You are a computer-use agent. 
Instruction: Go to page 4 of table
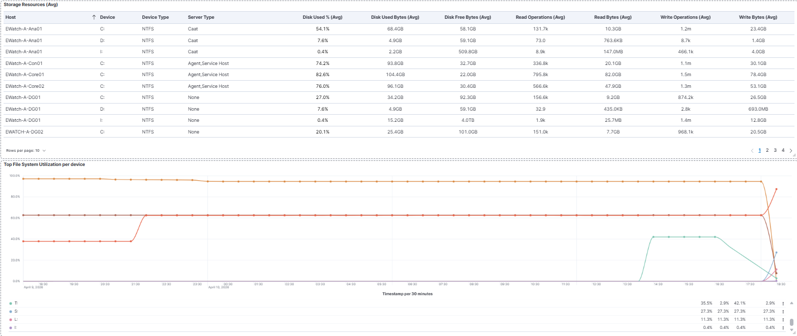tap(783, 150)
